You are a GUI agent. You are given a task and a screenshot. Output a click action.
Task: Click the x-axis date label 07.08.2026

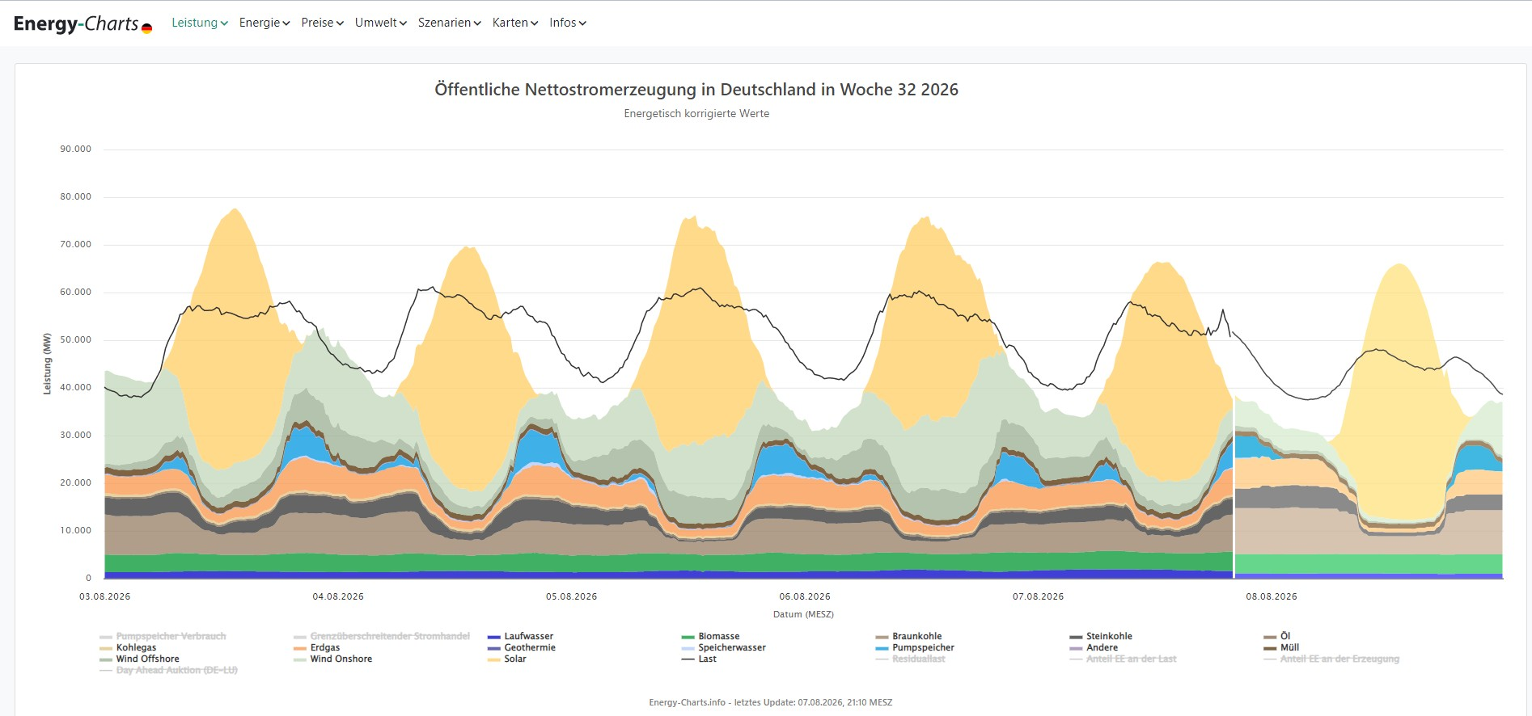coord(1039,596)
